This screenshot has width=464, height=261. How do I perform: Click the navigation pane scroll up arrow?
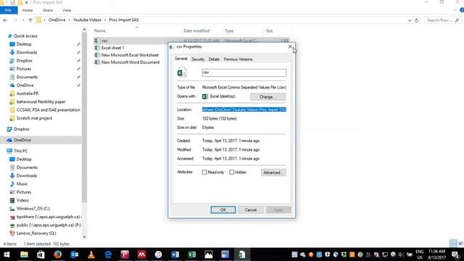84,30
